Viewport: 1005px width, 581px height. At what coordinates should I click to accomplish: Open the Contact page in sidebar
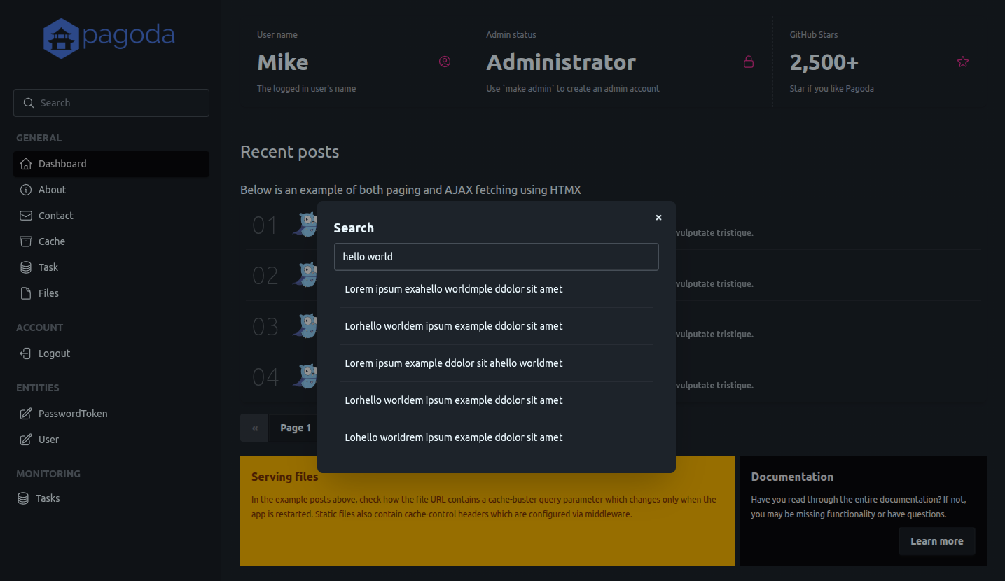coord(55,216)
